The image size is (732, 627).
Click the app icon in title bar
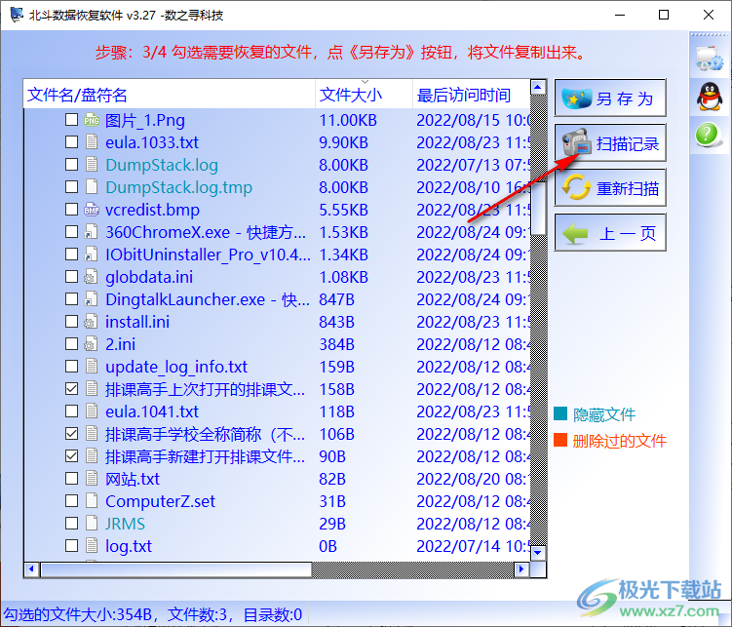click(17, 15)
